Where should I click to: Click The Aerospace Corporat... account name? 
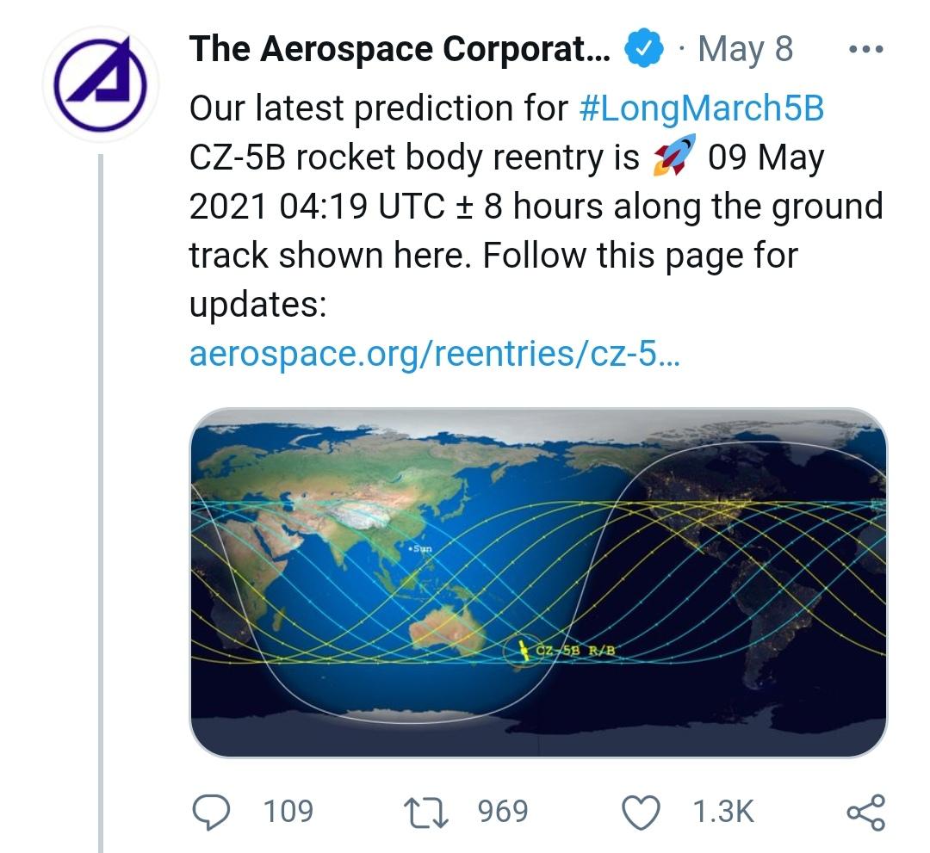(x=400, y=48)
